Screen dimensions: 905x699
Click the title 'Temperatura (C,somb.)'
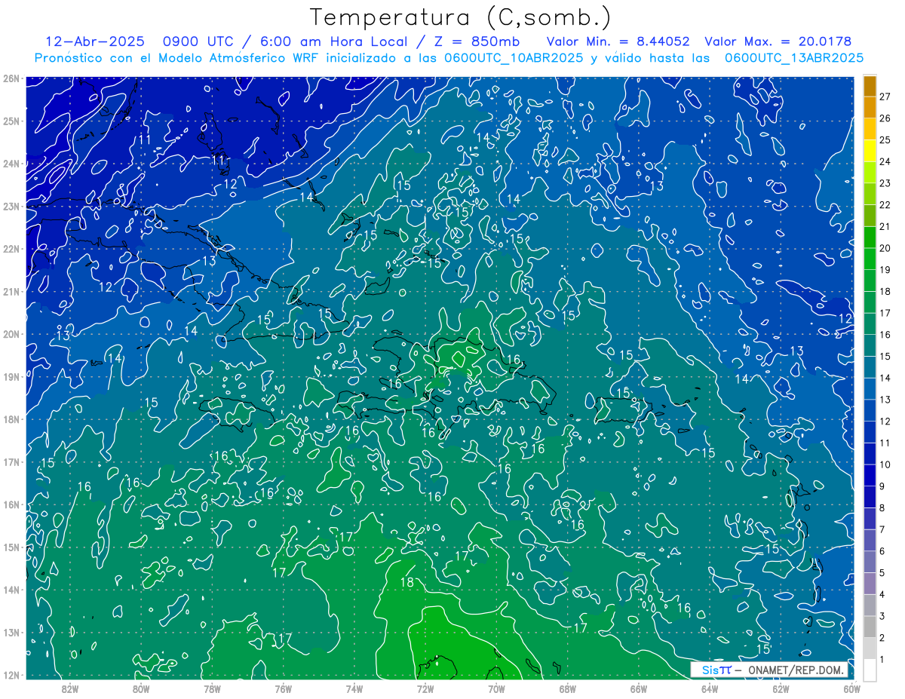[460, 17]
